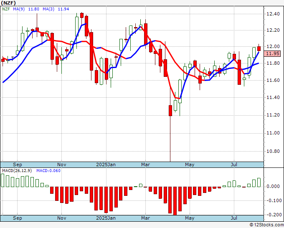Click Jul on the MACD panel date axis
The width and height of the screenshot is (284, 228).
tap(234, 218)
